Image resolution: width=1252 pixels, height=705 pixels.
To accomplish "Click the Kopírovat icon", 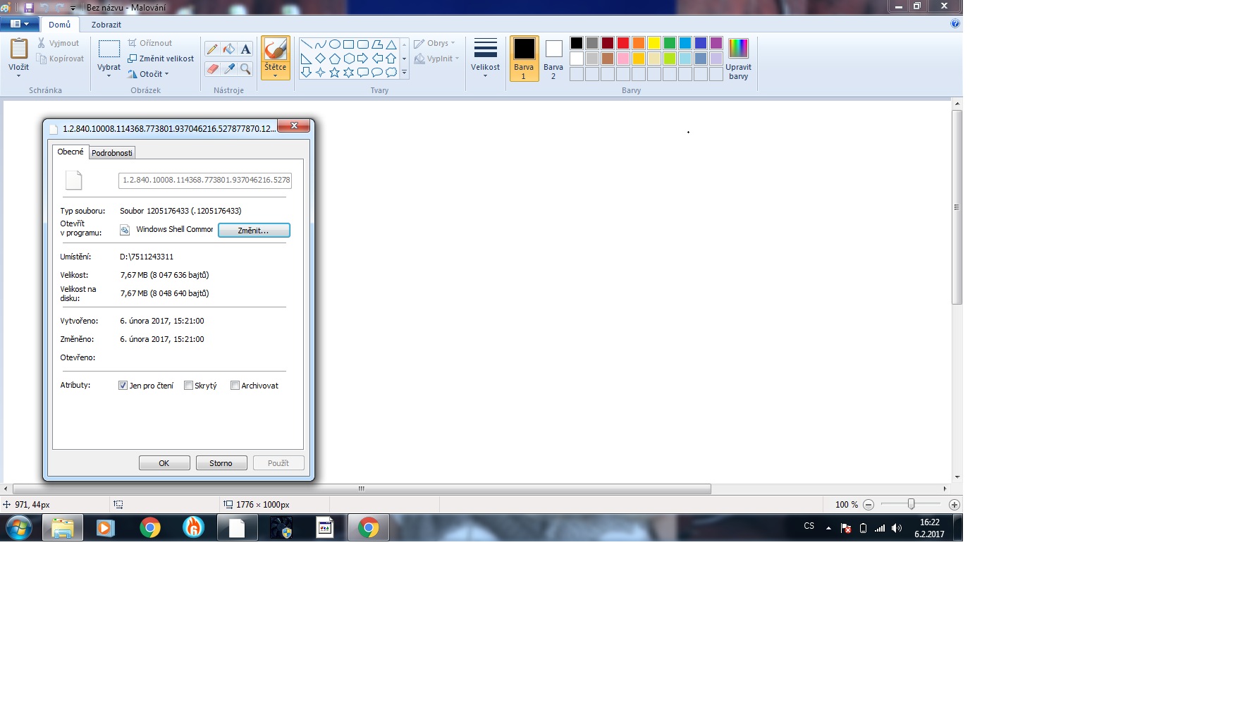I will [42, 59].
